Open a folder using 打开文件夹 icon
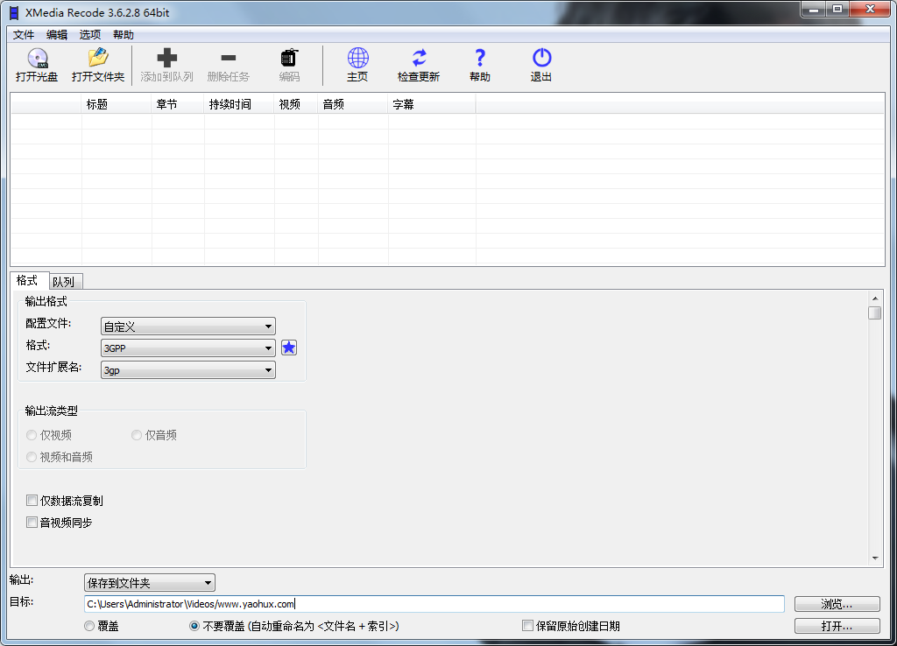897x646 pixels. coord(97,65)
